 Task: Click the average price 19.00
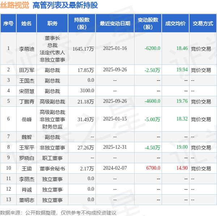click(182, 147)
